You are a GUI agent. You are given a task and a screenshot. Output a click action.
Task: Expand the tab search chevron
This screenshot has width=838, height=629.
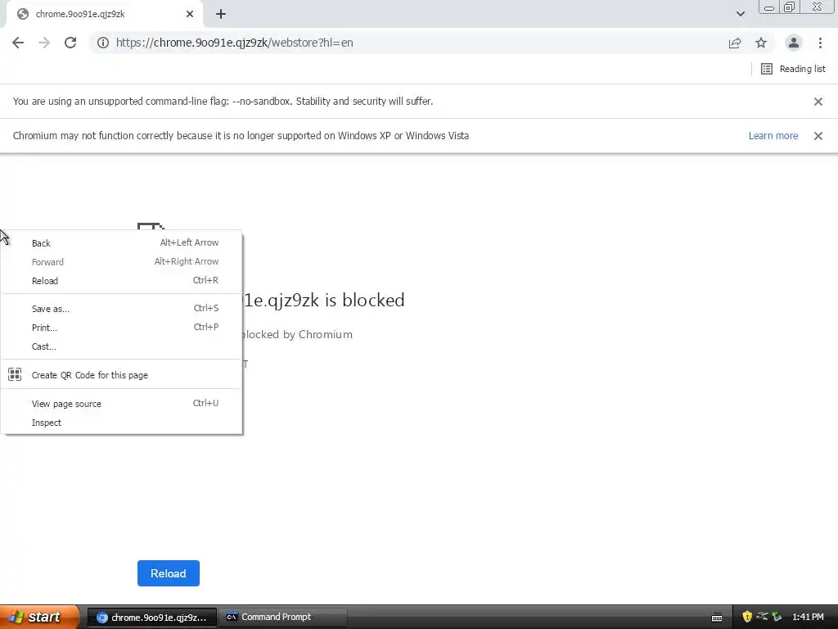740,14
